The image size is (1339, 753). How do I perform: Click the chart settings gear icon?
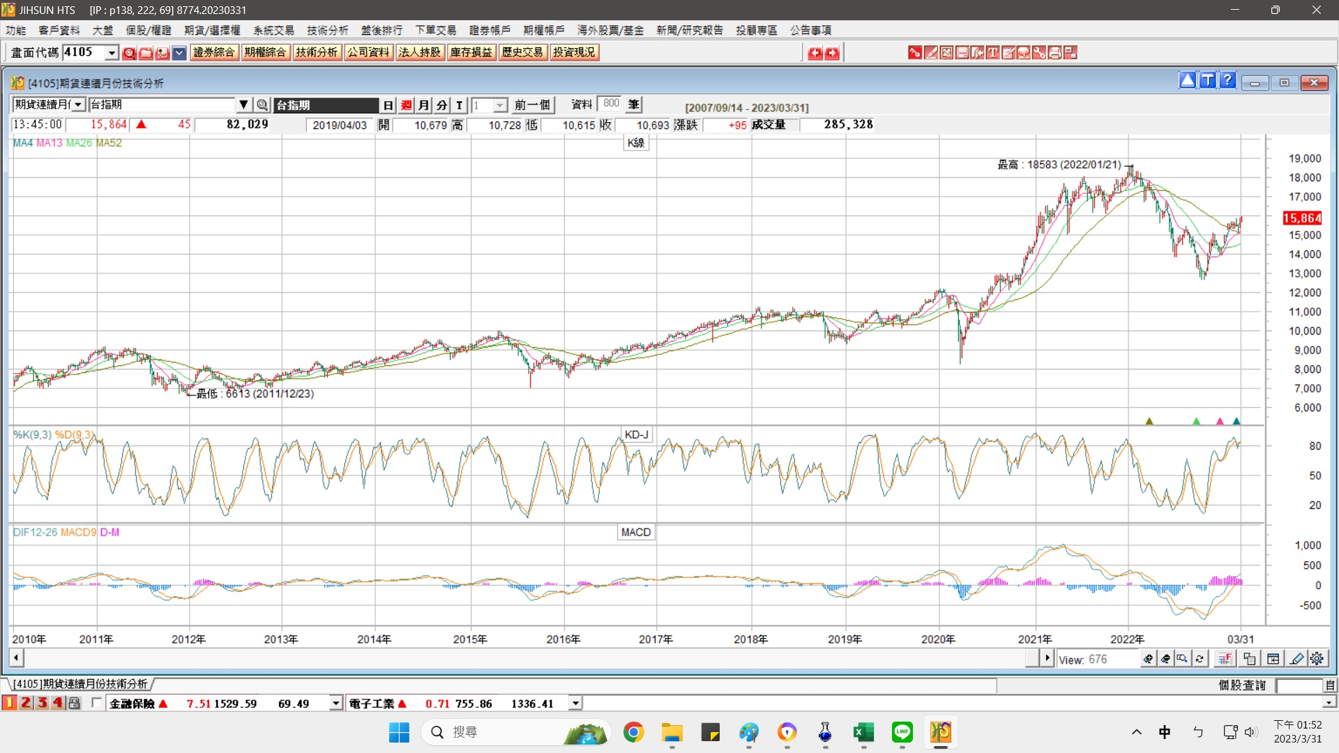1317,659
